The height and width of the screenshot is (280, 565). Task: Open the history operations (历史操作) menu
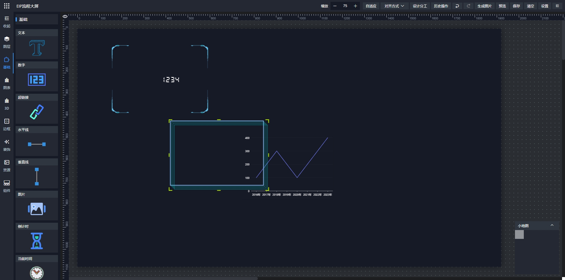coord(441,6)
